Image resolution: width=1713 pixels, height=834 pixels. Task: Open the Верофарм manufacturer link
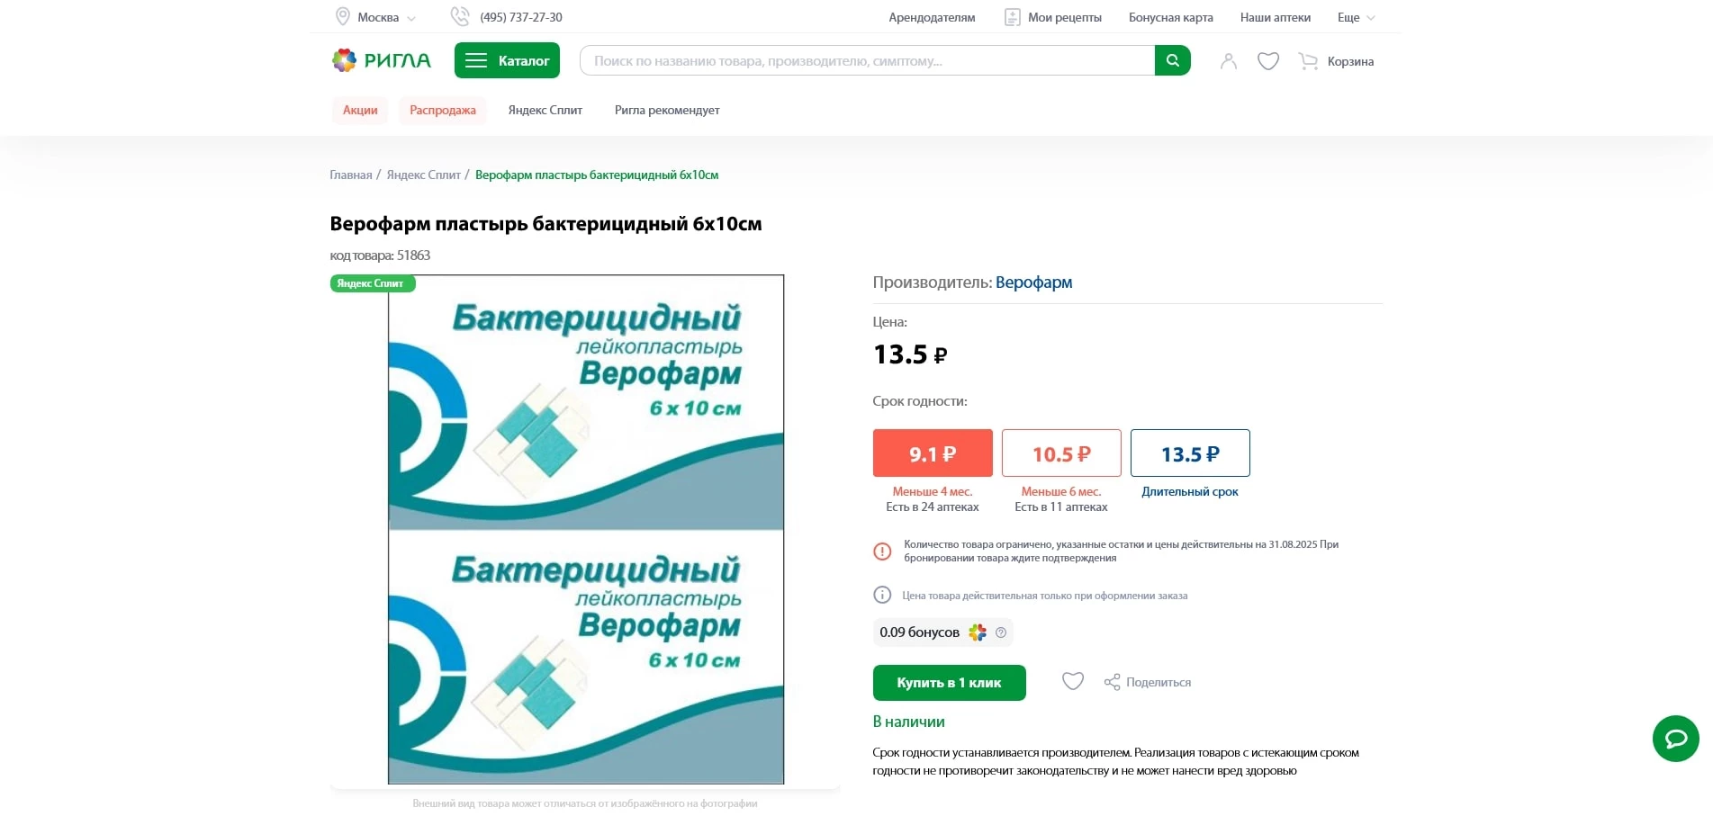coord(1033,282)
